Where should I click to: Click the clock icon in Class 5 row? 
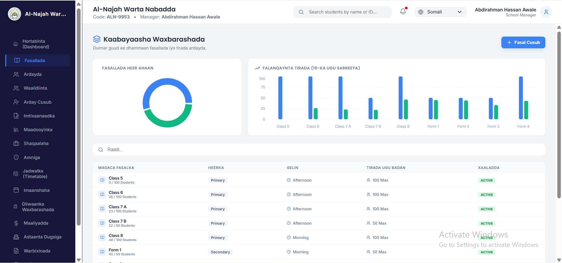pyautogui.click(x=289, y=180)
